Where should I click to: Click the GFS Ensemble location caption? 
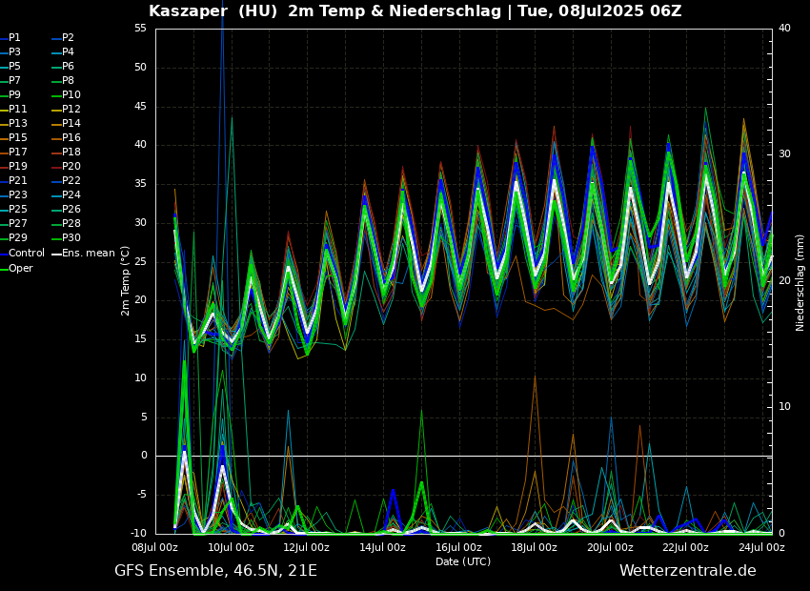(215, 571)
